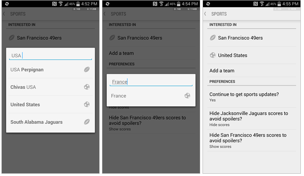Tap back arrow in left screen Sports header
304x176 pixels.
click(x=4, y=14)
